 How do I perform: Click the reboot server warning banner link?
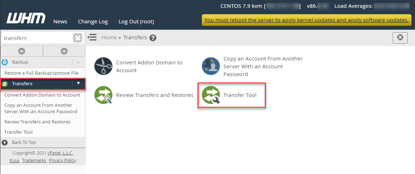tap(306, 20)
